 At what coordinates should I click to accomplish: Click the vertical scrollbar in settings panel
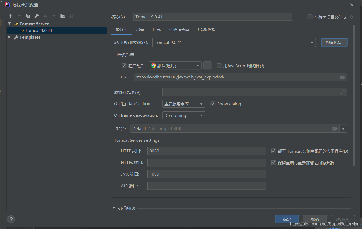[x=354, y=95]
